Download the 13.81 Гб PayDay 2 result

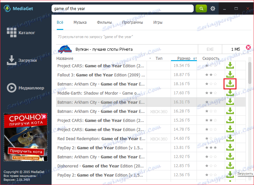[x=230, y=148]
